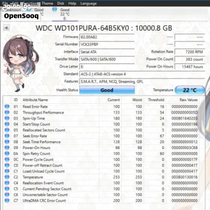This screenshot has height=210, width=210.
Task: Click status icon for Temperature attribute row
Action: click(7, 177)
